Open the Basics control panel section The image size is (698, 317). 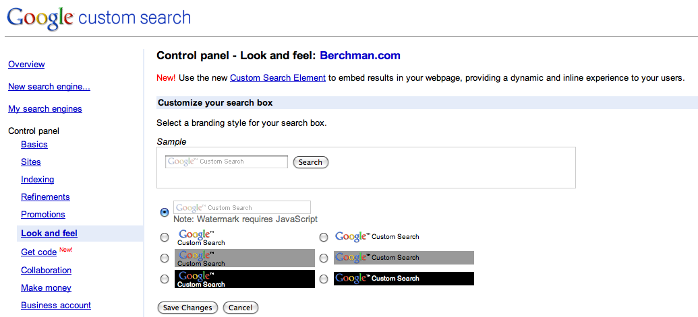(x=34, y=144)
